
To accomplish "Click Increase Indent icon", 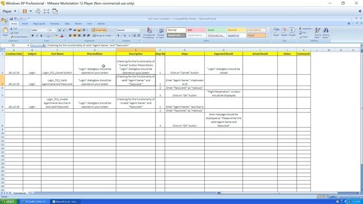I will (x=88, y=36).
